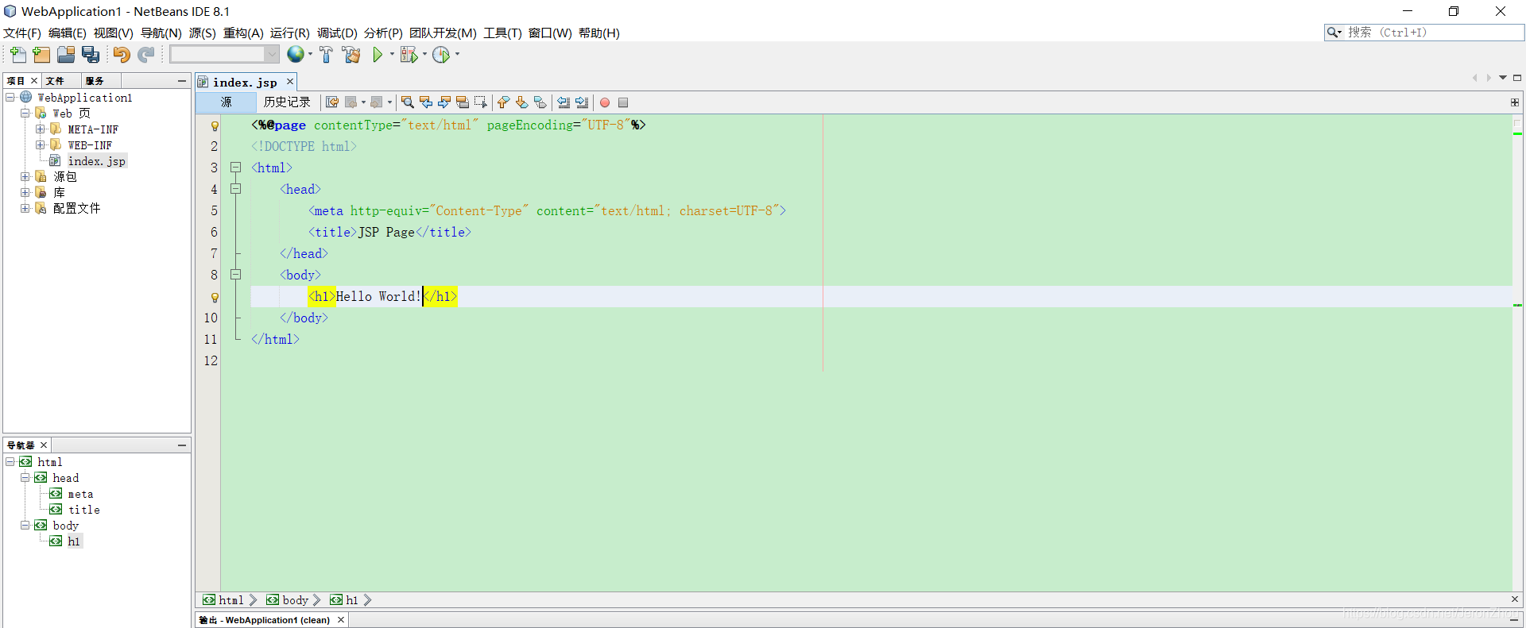Click the green Run Project icon
The width and height of the screenshot is (1526, 628).
pyautogui.click(x=378, y=55)
